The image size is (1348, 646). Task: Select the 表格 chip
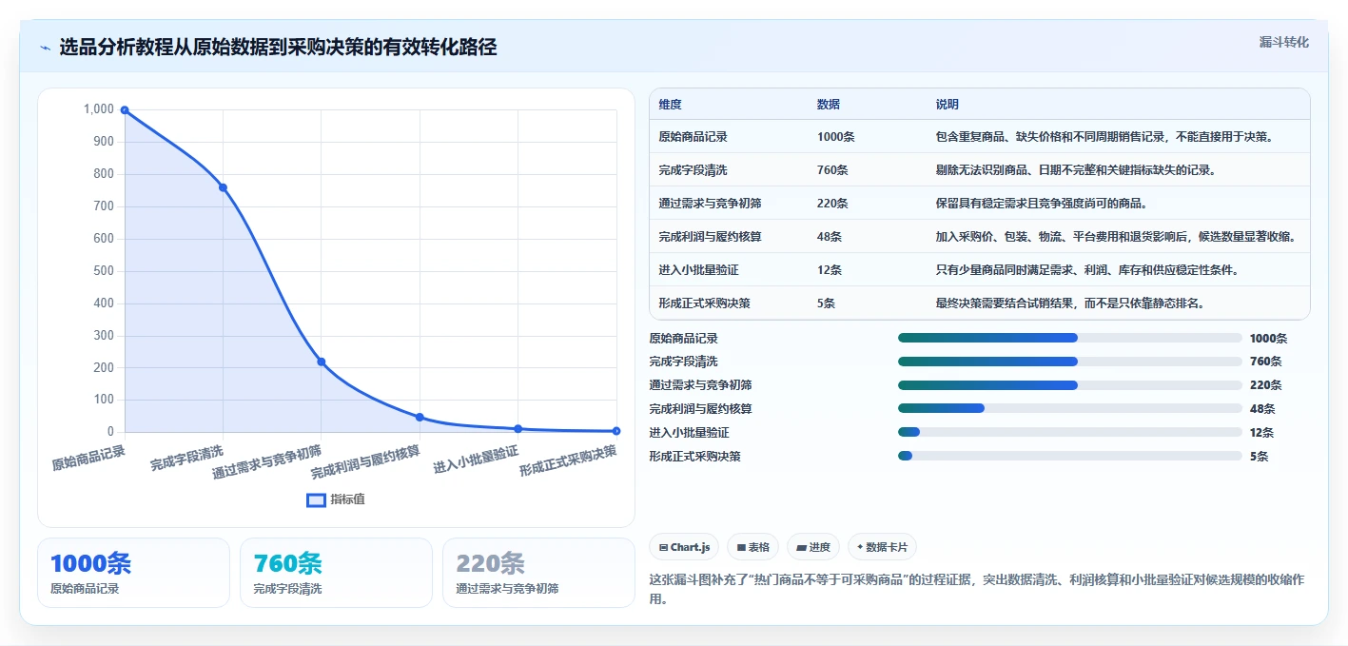[x=752, y=547]
